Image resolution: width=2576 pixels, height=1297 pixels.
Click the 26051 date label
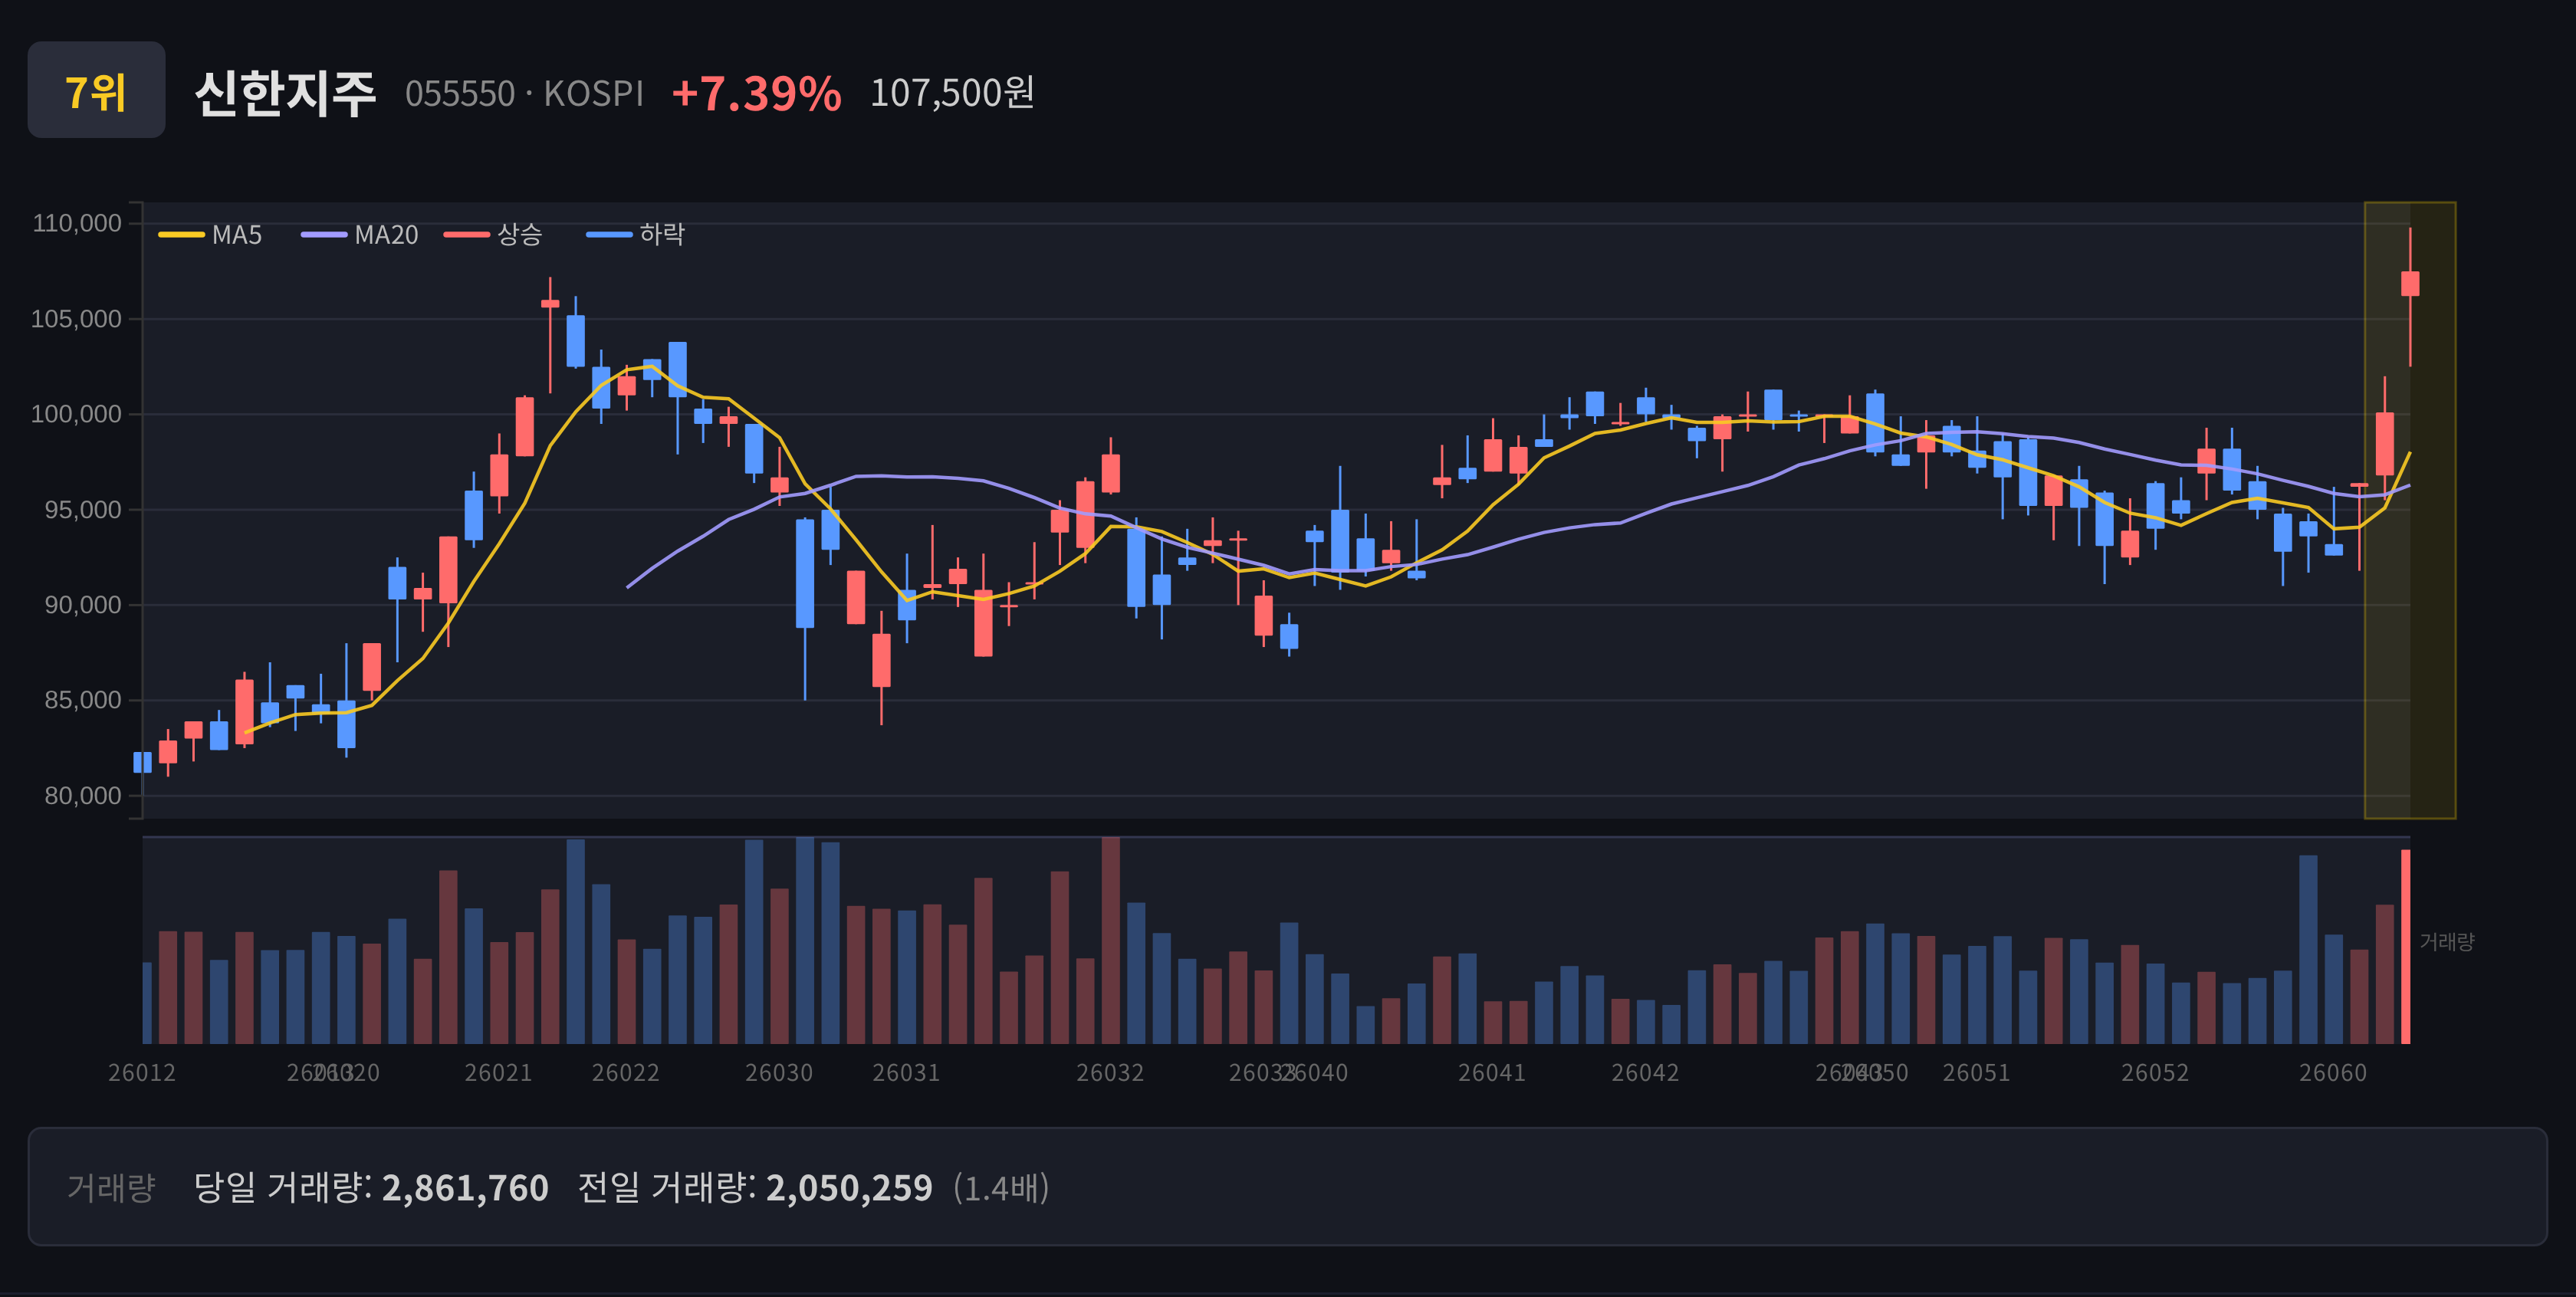coord(1976,1073)
